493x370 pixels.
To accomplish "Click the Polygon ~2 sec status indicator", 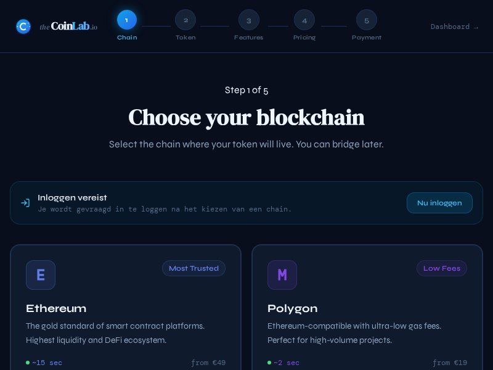I will pyautogui.click(x=283, y=363).
